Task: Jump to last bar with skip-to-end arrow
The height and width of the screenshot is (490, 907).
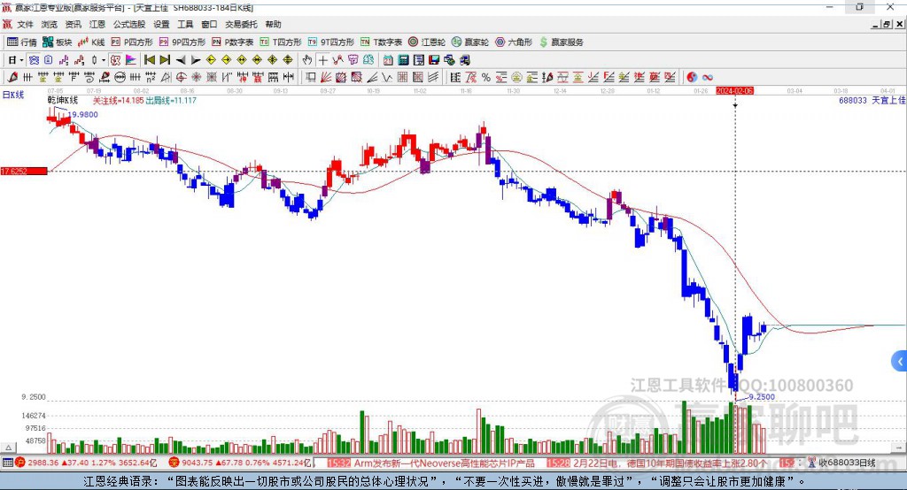Action: click(x=165, y=59)
